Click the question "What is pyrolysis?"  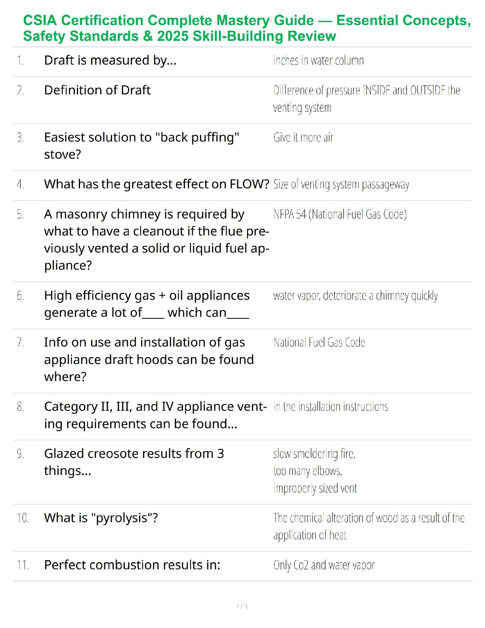point(101,518)
